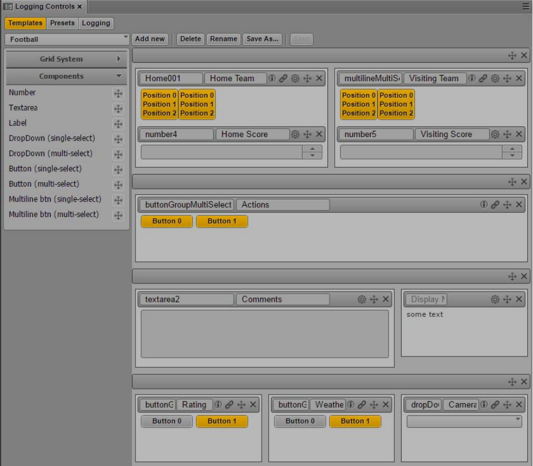This screenshot has width=533, height=466.
Task: Remove the Actions component with X
Action: pos(519,204)
